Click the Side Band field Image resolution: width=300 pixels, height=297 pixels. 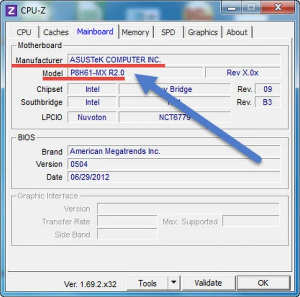pos(127,234)
